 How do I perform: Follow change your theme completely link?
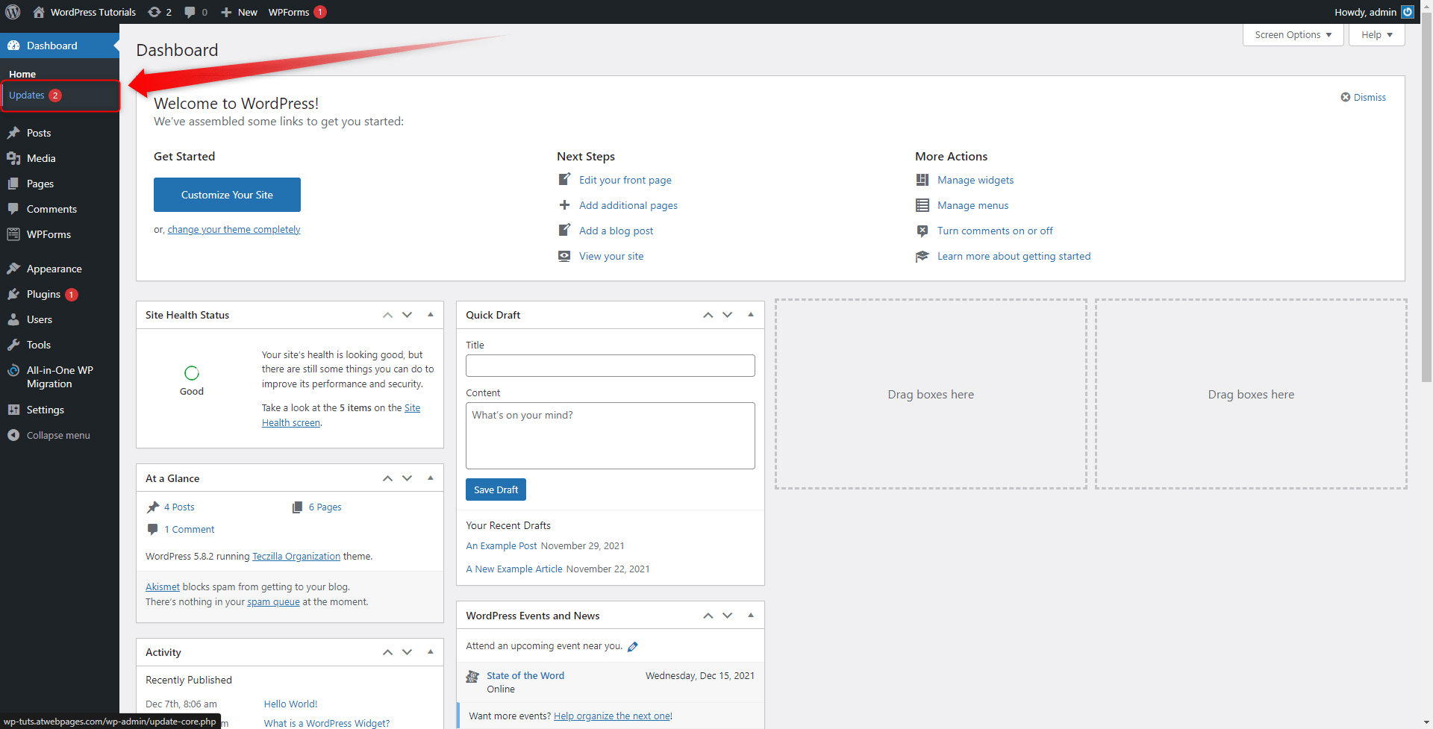coord(234,230)
